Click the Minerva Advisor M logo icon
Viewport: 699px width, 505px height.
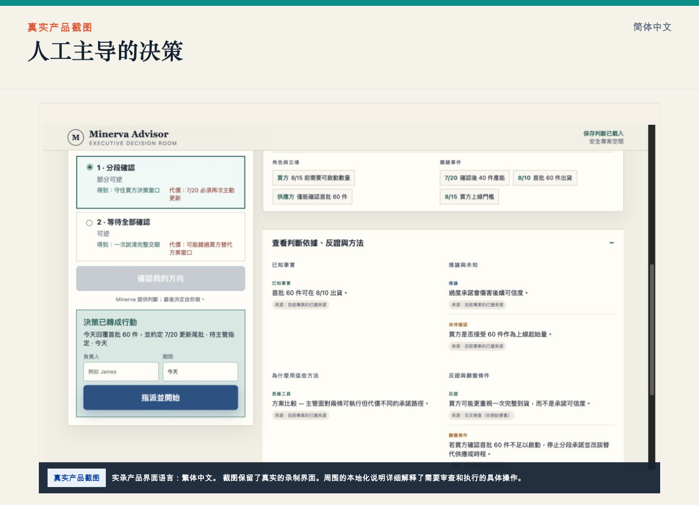(76, 137)
